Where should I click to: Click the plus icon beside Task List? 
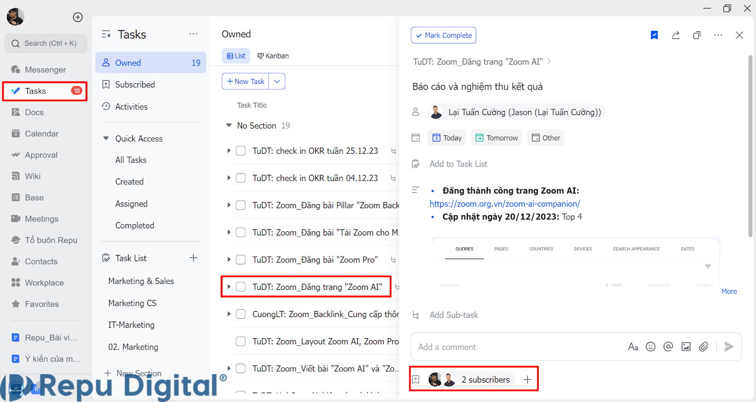(x=193, y=258)
